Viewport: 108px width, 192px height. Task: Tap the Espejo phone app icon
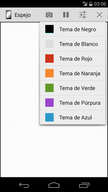tap(9, 15)
